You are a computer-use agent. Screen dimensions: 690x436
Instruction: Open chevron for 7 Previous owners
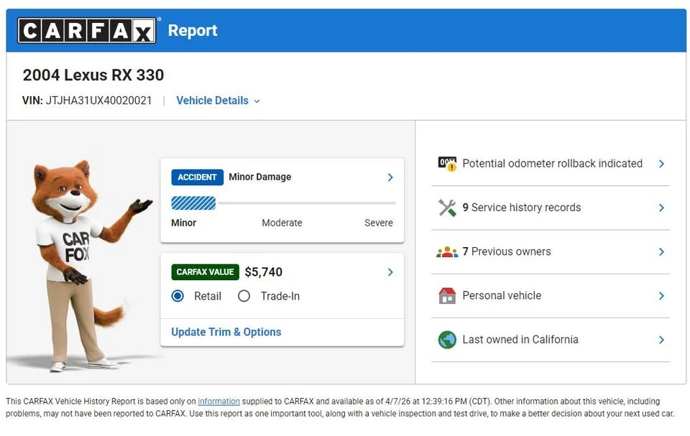pyautogui.click(x=661, y=251)
